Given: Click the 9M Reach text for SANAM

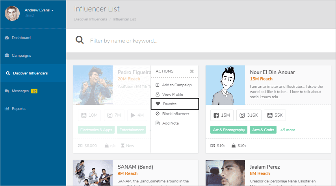Looking at the screenshot, I should tap(128, 173).
